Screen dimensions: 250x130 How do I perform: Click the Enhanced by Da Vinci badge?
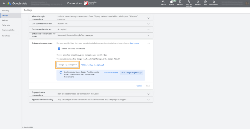point(90,3)
